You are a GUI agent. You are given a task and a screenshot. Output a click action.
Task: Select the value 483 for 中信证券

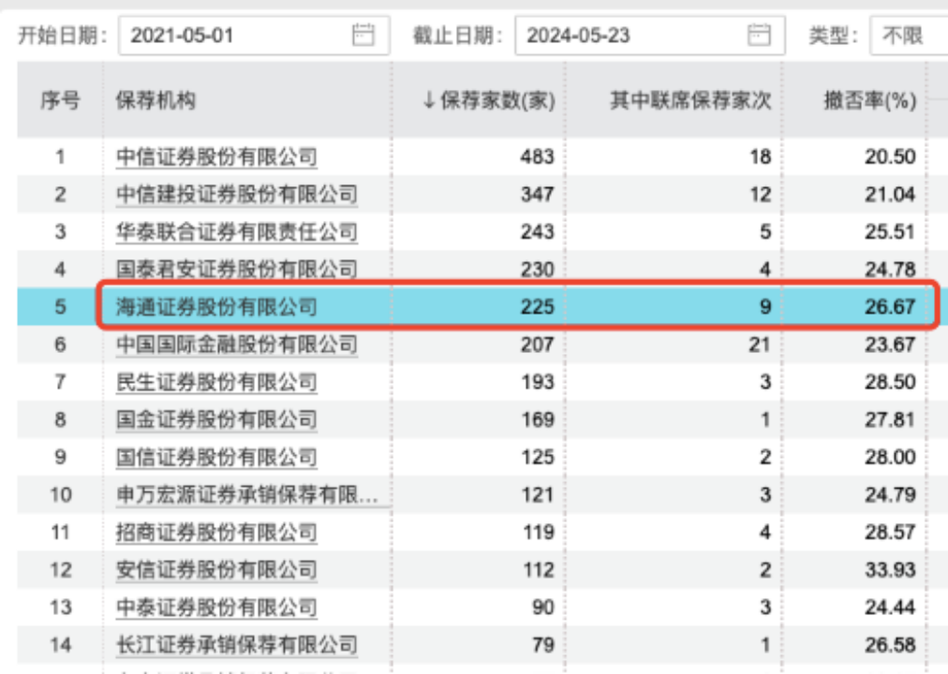click(537, 157)
